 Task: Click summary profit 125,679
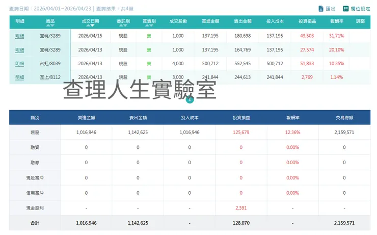[x=241, y=133]
